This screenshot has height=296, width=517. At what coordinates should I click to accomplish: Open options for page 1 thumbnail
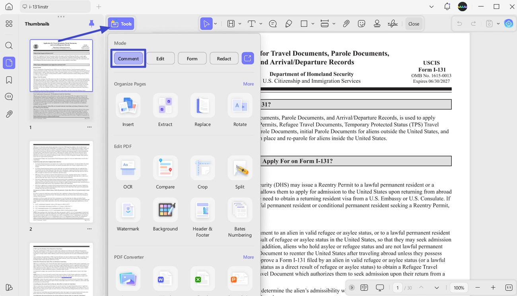tap(89, 127)
